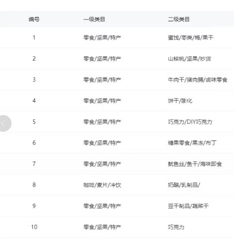Click 零食/坚果/特产 in row 3
This screenshot has height=250, width=234.
tap(102, 80)
